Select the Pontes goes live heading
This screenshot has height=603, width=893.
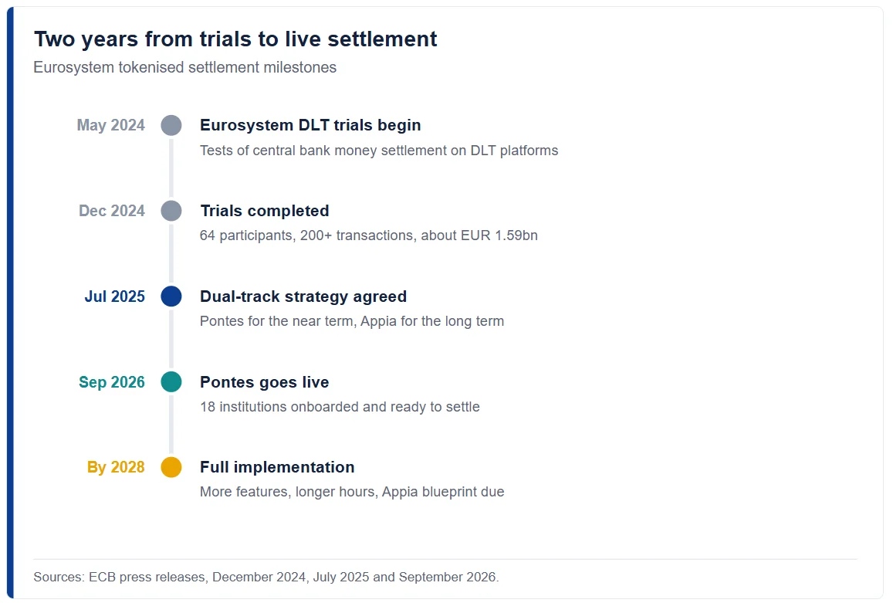pyautogui.click(x=264, y=382)
